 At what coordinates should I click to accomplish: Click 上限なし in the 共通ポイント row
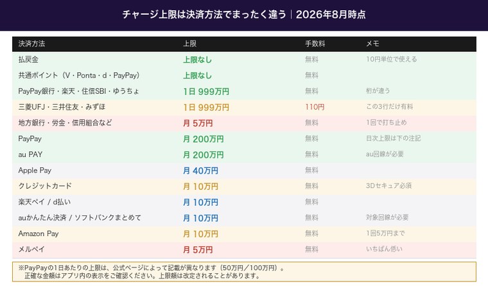pos(197,76)
